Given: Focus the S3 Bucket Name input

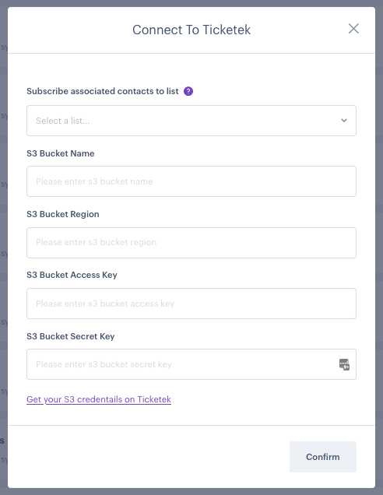Looking at the screenshot, I should [191, 181].
